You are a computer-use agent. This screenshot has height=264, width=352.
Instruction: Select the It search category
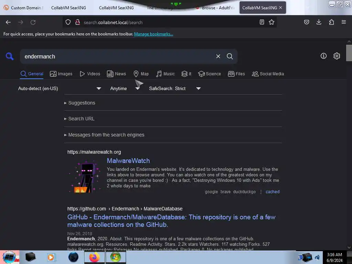click(x=186, y=74)
